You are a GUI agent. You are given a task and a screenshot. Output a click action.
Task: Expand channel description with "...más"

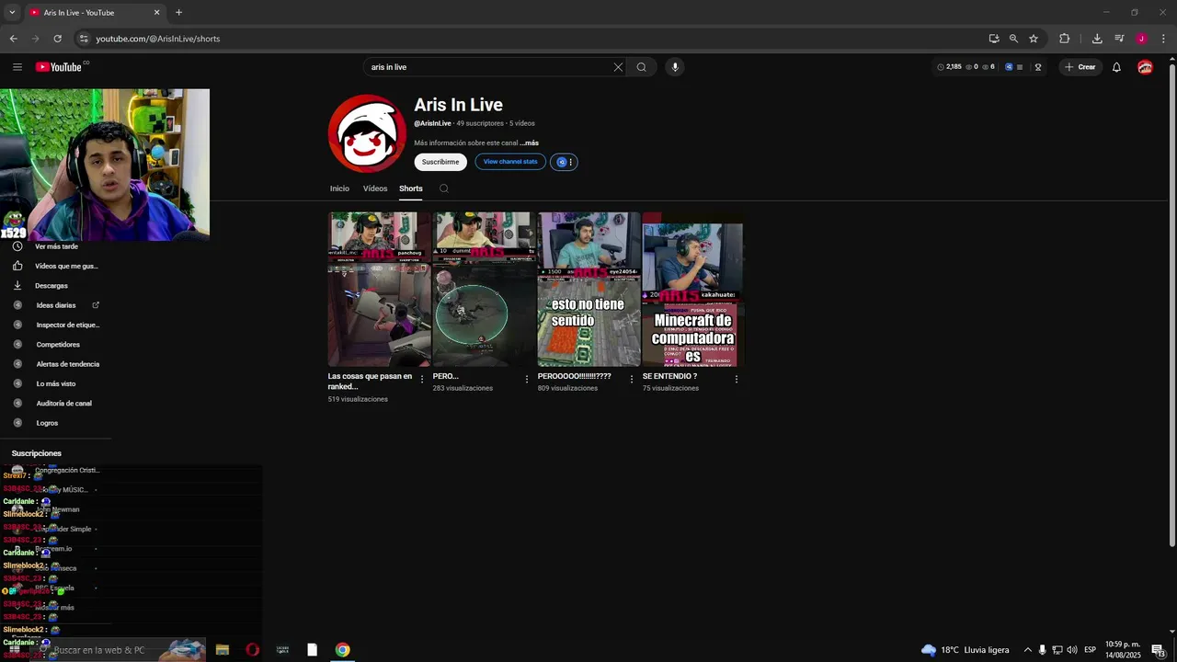(529, 143)
